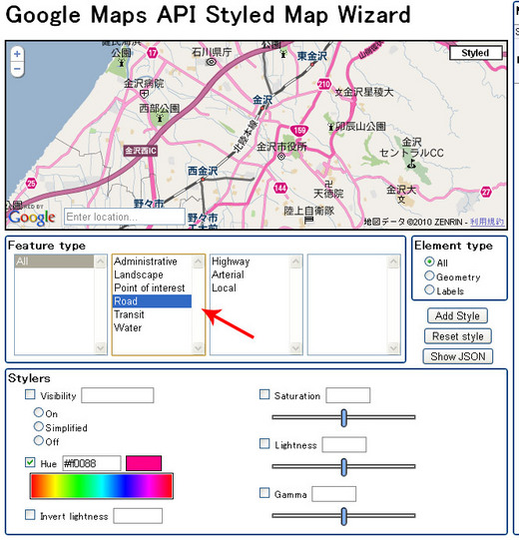
Task: Select Road feature type
Action: click(152, 301)
